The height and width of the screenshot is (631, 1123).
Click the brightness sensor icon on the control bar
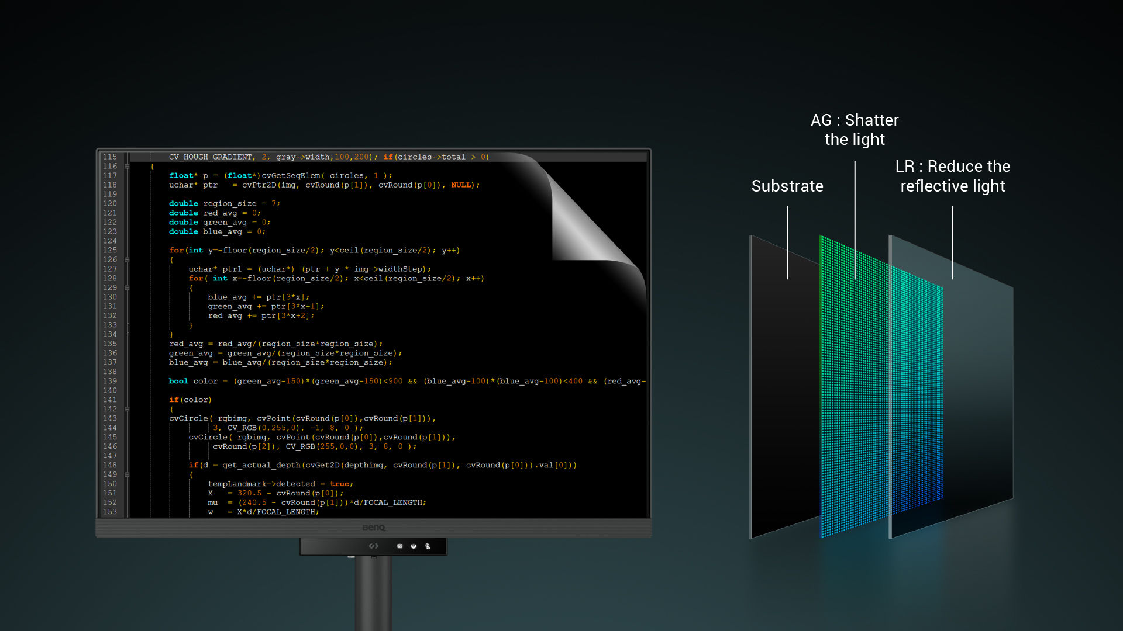pyautogui.click(x=428, y=546)
